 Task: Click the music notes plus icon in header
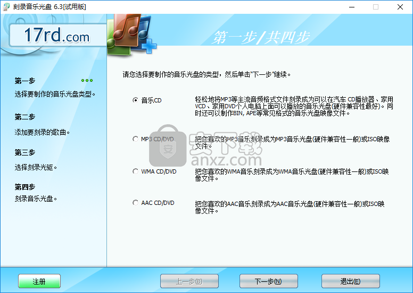click(x=131, y=35)
